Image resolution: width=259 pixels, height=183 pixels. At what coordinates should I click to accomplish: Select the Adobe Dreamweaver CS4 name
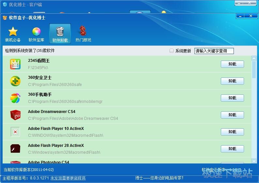point(52,112)
